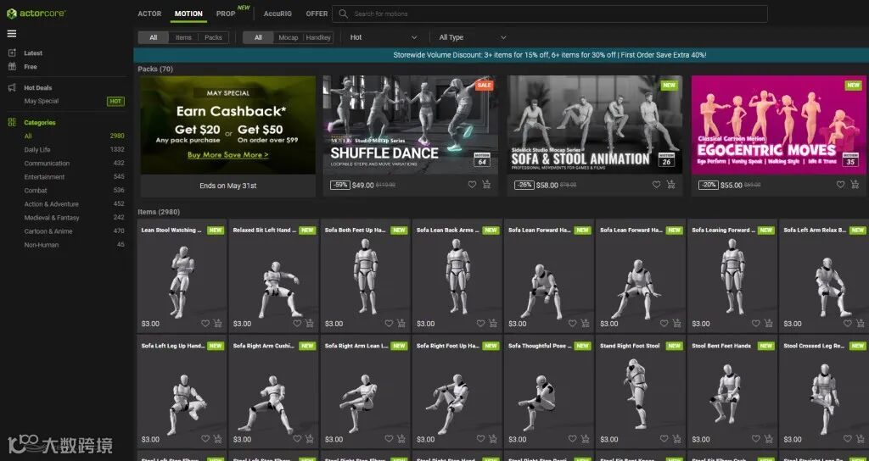
Task: Wishlist the Egocentric Moves pack
Action: click(x=840, y=185)
